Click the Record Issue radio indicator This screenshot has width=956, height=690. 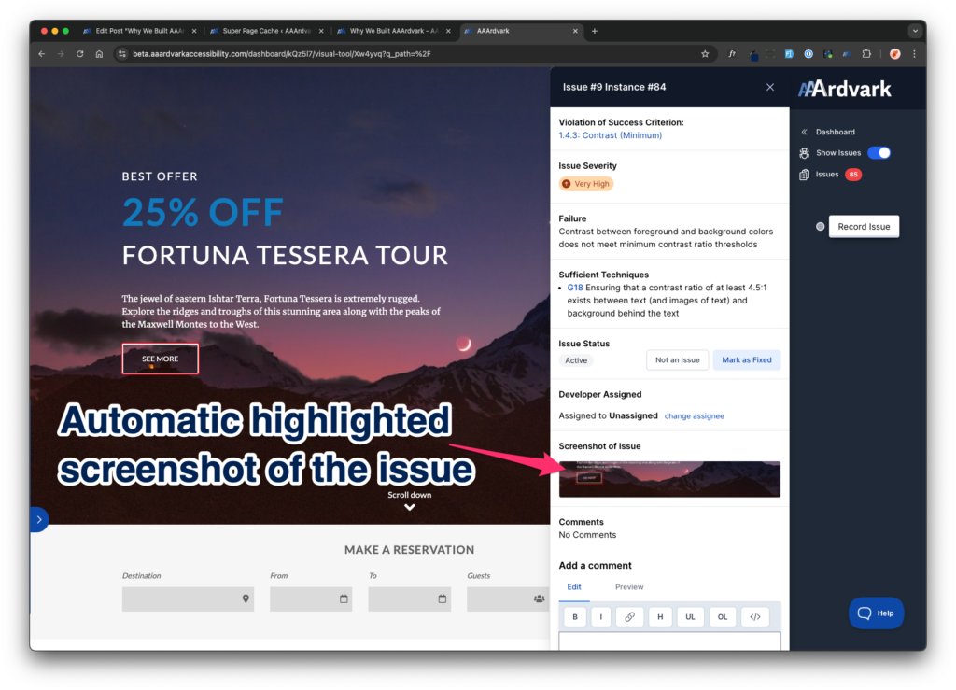(820, 227)
